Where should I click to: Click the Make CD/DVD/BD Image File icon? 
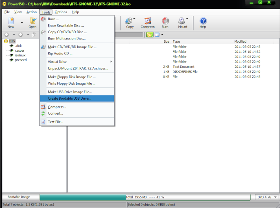click(x=43, y=47)
